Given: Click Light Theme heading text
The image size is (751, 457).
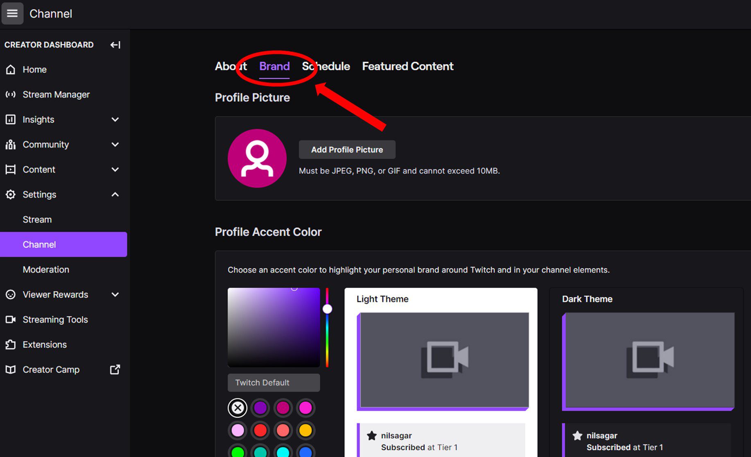Looking at the screenshot, I should pyautogui.click(x=382, y=299).
